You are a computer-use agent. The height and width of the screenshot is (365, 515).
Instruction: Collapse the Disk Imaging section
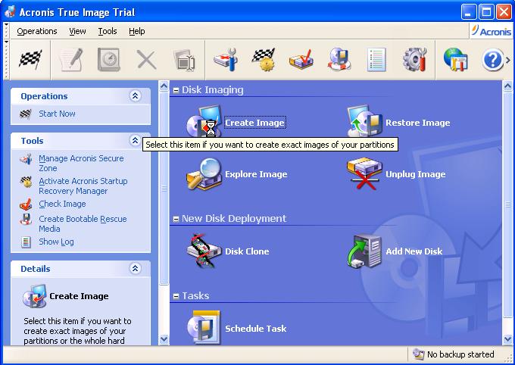tap(176, 90)
